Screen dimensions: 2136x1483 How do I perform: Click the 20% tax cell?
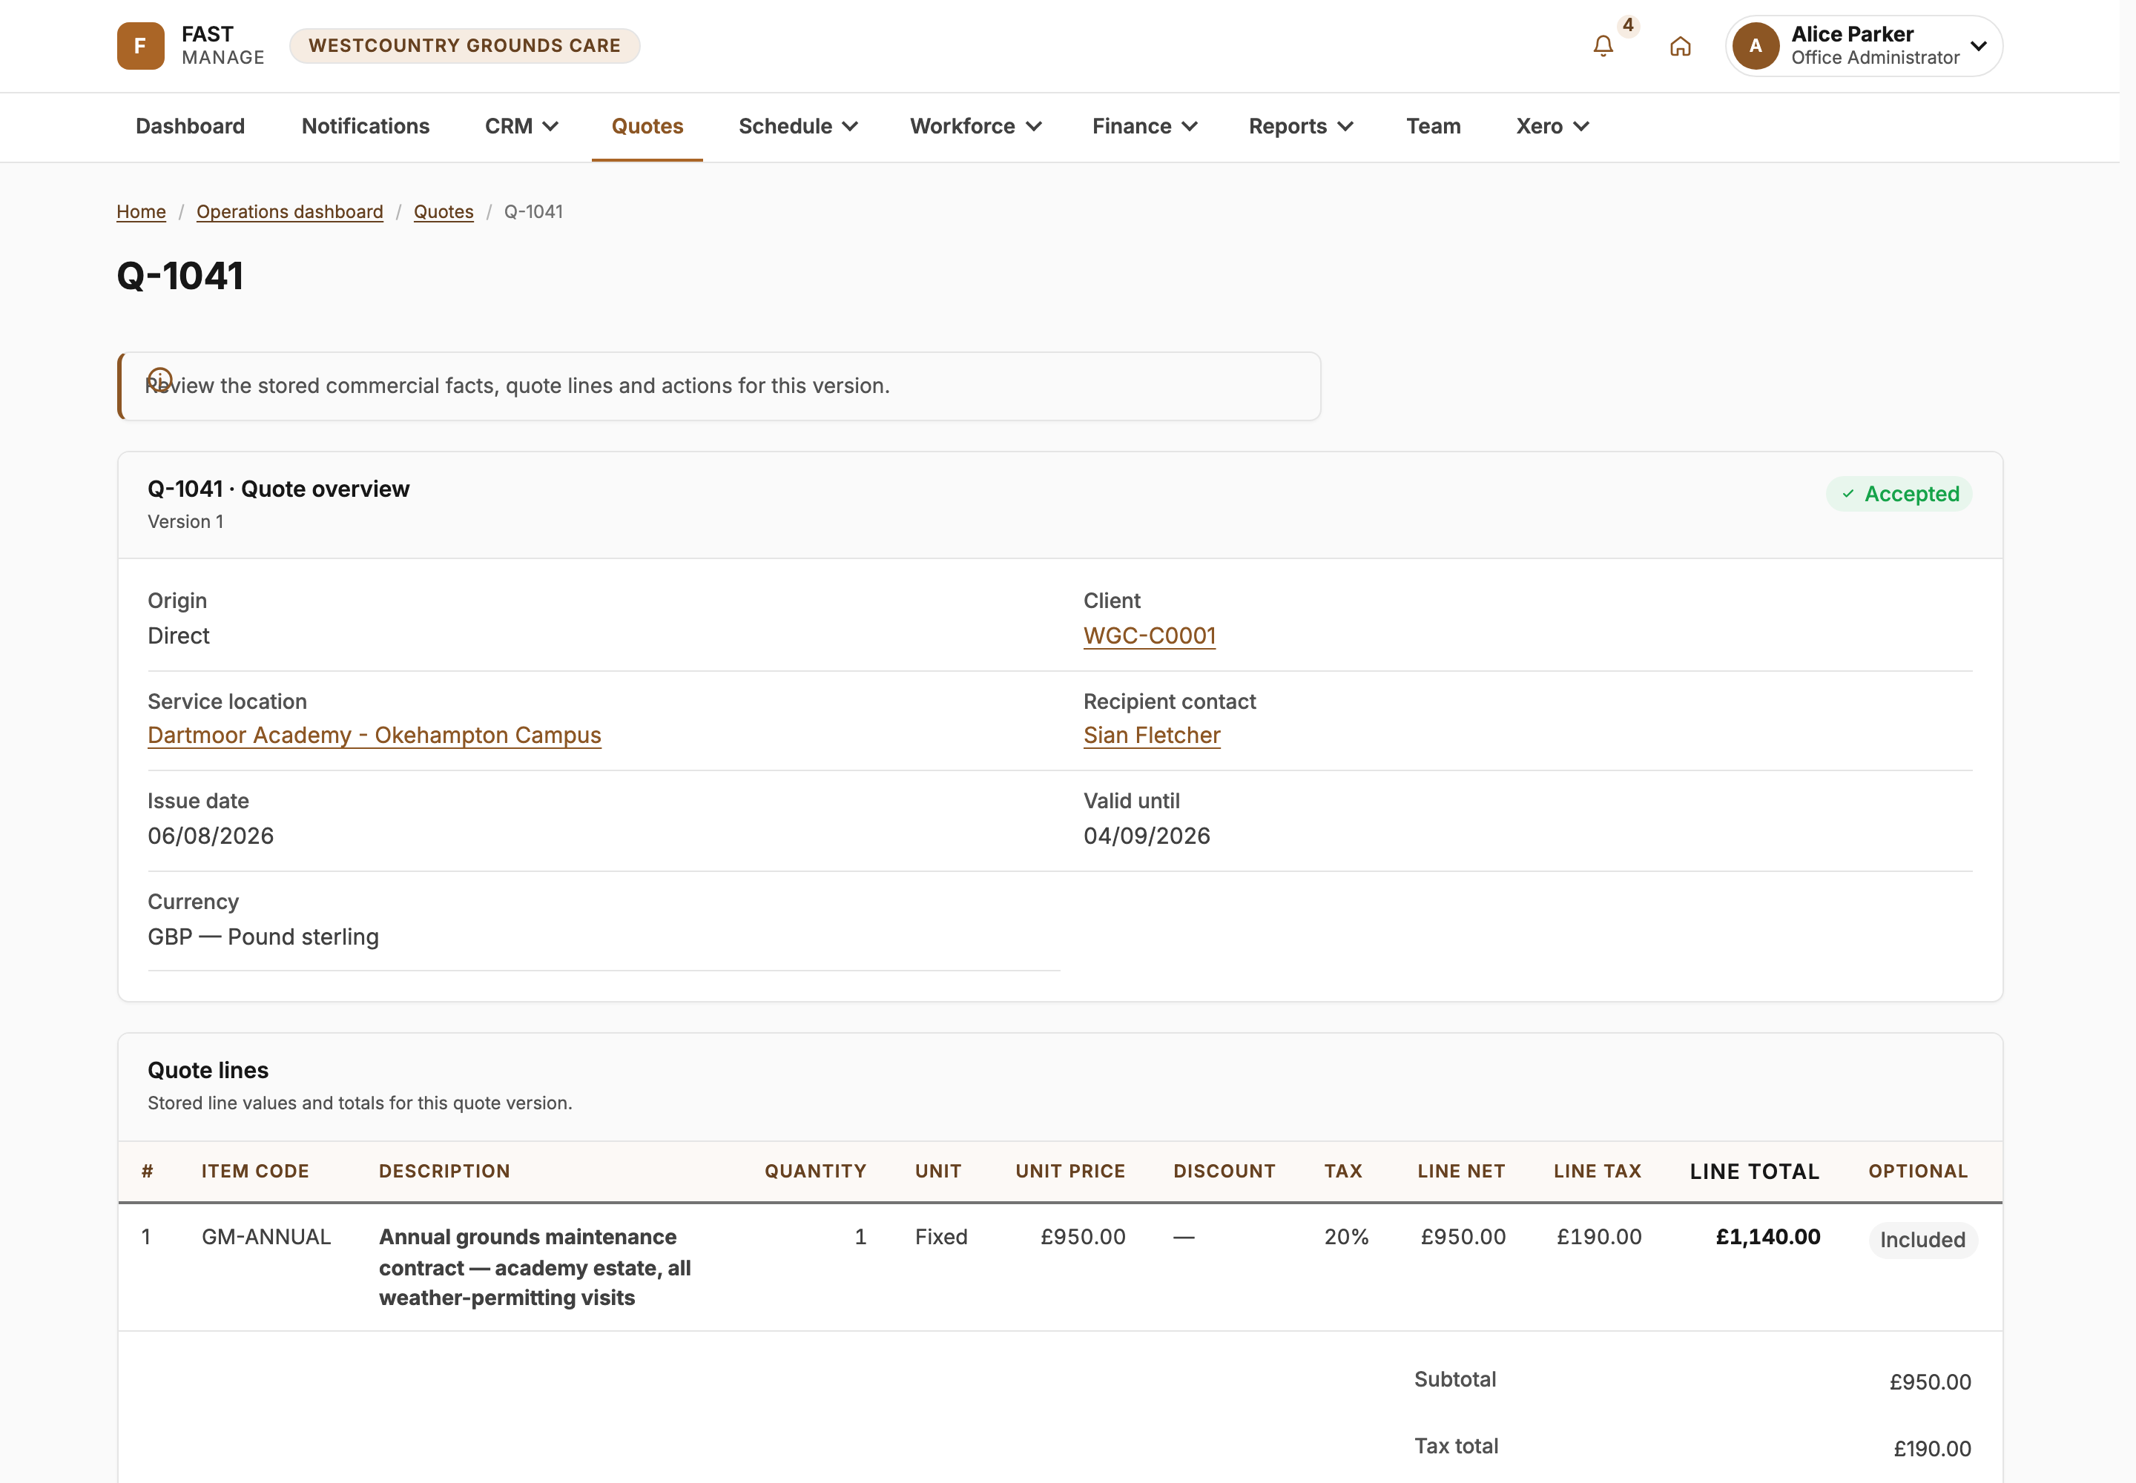[x=1346, y=1238]
